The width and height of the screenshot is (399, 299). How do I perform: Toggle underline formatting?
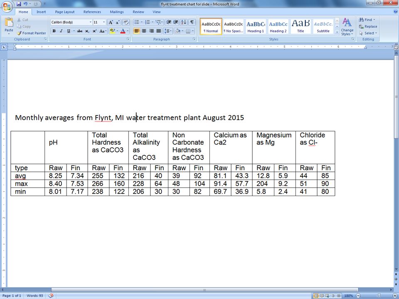[x=69, y=31]
